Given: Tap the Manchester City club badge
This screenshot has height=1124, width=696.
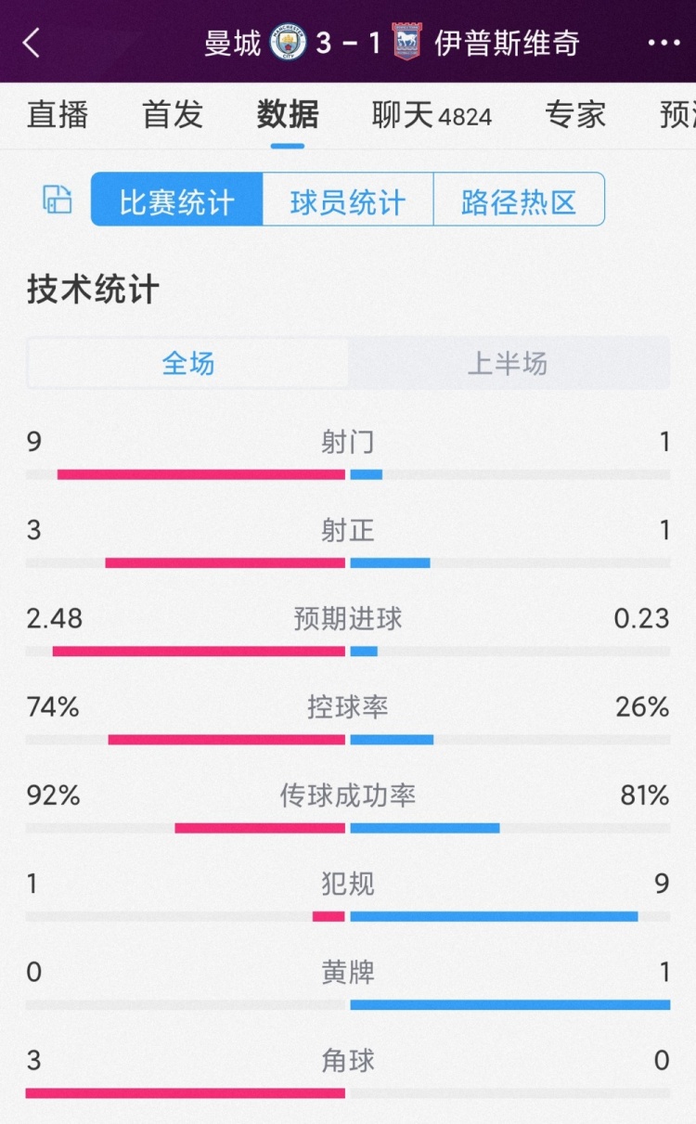Looking at the screenshot, I should click(x=288, y=43).
